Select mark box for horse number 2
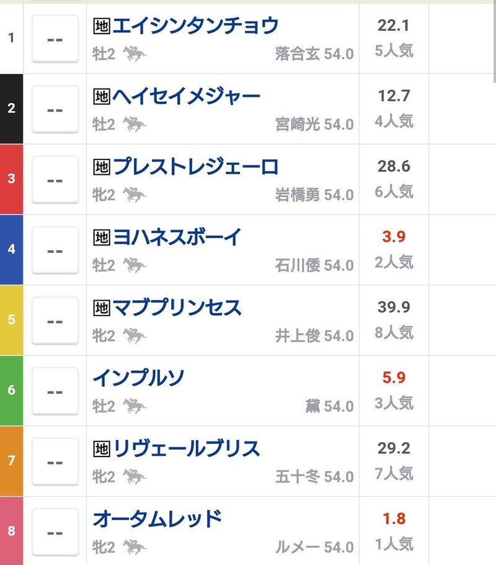496x565 pixels. (x=55, y=109)
